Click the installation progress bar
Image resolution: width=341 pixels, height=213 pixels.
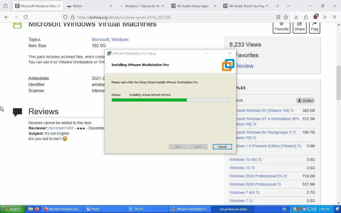click(170, 100)
